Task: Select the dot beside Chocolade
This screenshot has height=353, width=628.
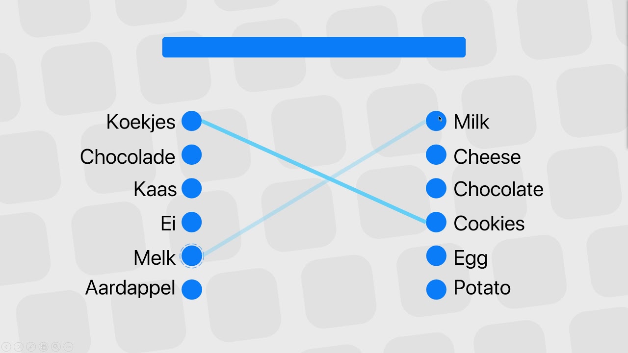Action: 192,155
